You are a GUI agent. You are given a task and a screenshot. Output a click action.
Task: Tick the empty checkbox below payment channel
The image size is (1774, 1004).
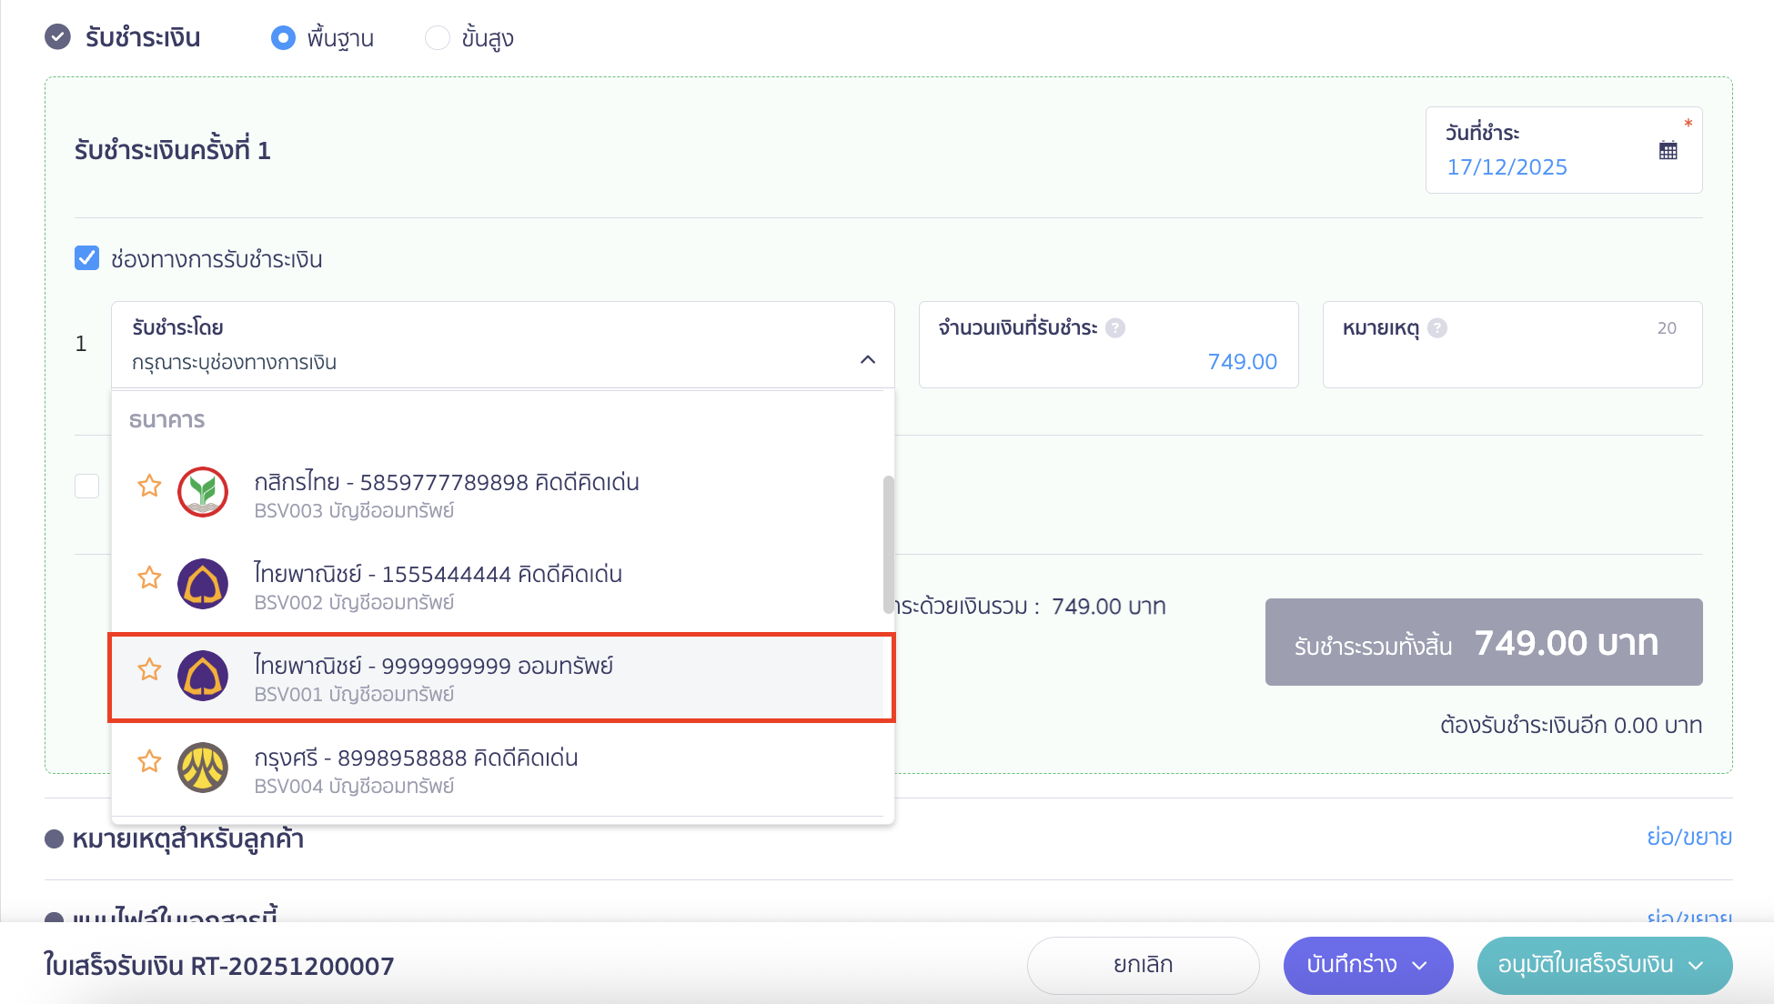point(87,486)
